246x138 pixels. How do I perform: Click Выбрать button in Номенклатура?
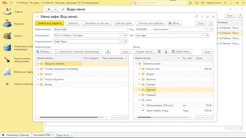tap(43, 51)
